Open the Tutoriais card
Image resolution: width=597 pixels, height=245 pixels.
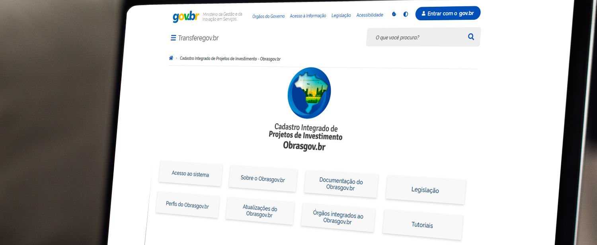tap(422, 225)
